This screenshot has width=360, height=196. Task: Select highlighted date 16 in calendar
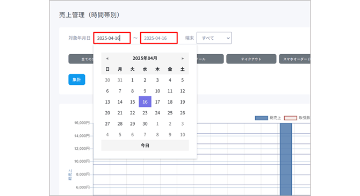(x=145, y=102)
